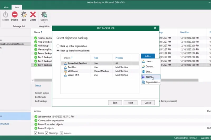The width and height of the screenshot is (211, 140).
Task: Click the Sites icon in Add menu
Action: [143, 72]
